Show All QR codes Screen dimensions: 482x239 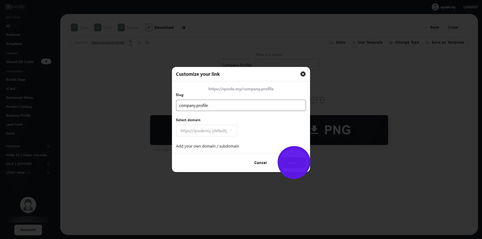8,26
